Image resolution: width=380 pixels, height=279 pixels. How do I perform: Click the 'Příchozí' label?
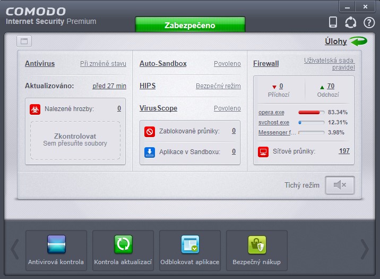tap(279, 95)
